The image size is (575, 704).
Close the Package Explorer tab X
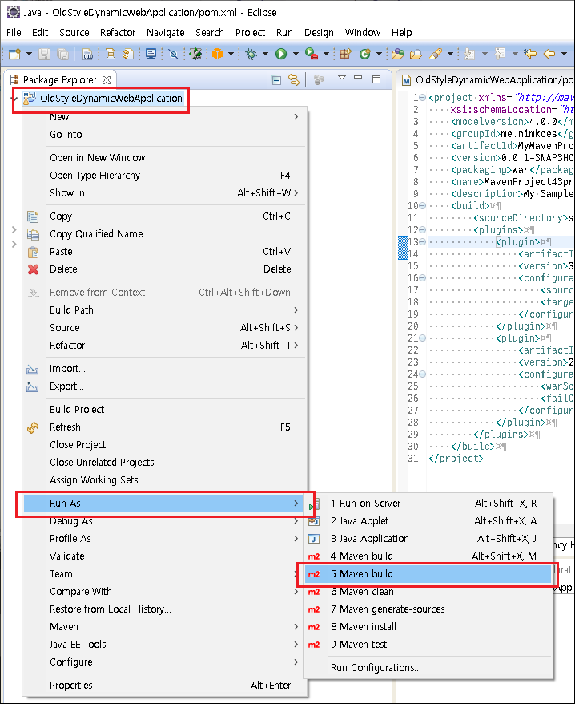(107, 80)
